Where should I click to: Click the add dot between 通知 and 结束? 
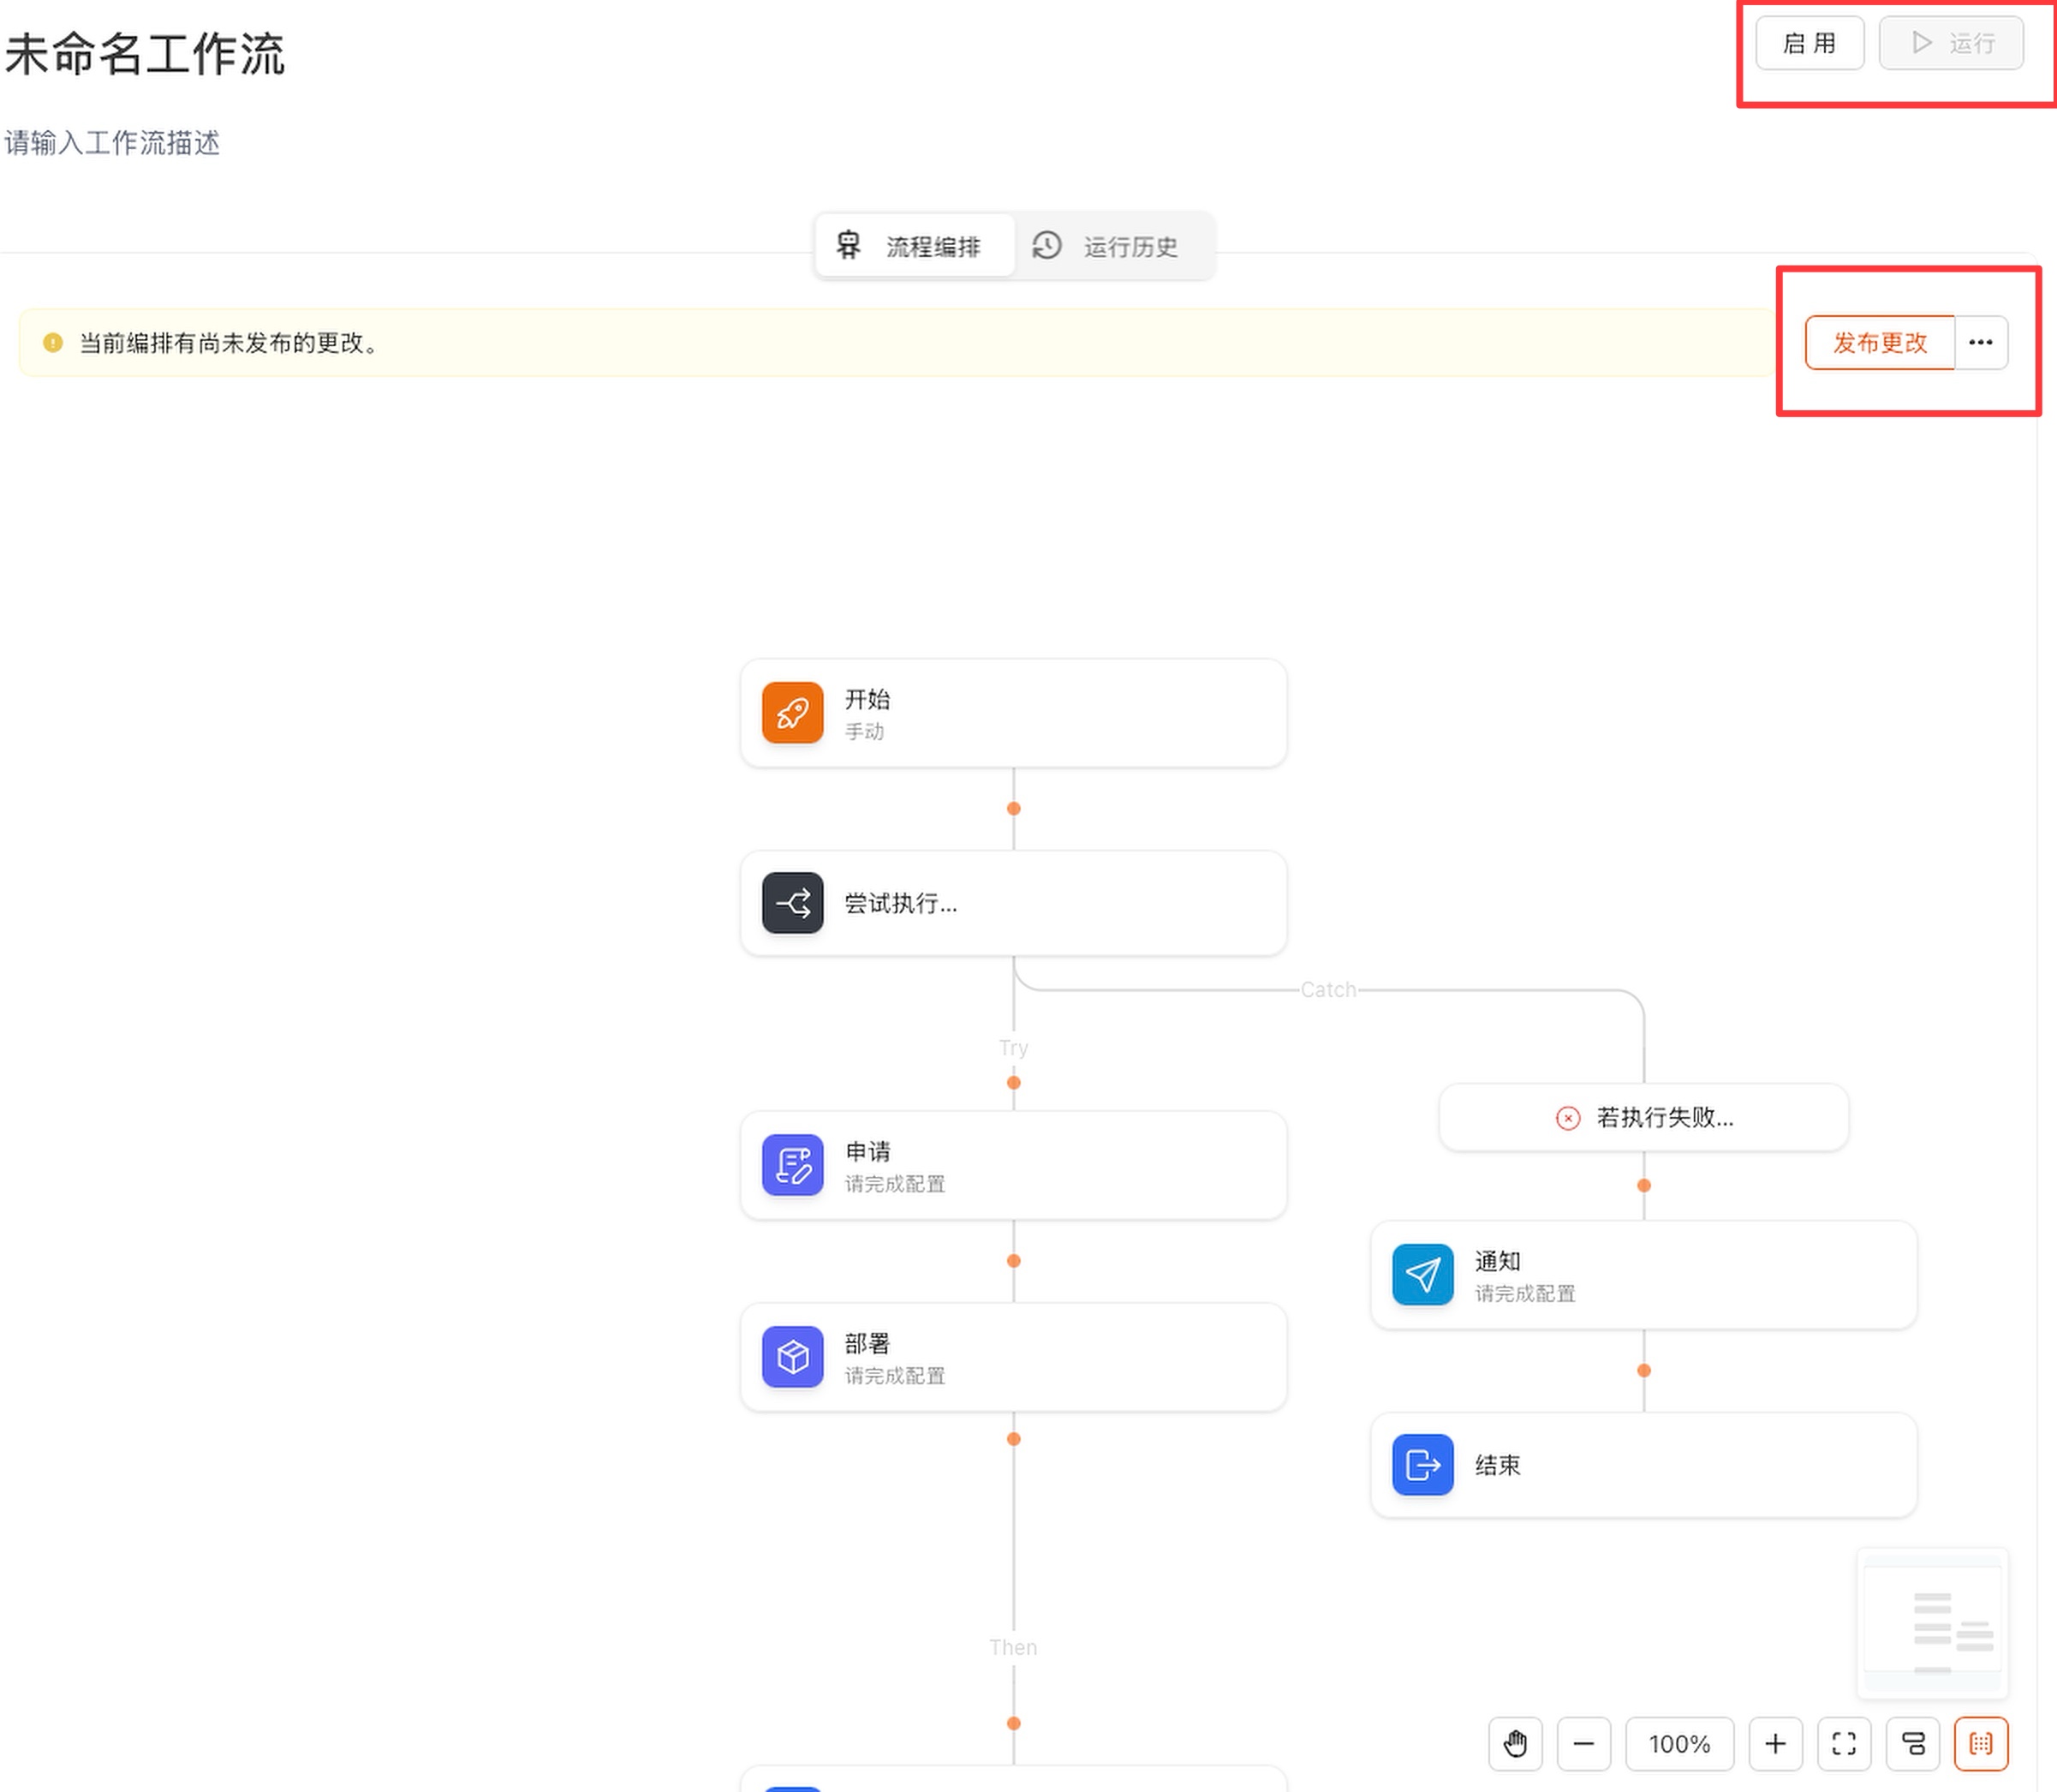(1643, 1370)
